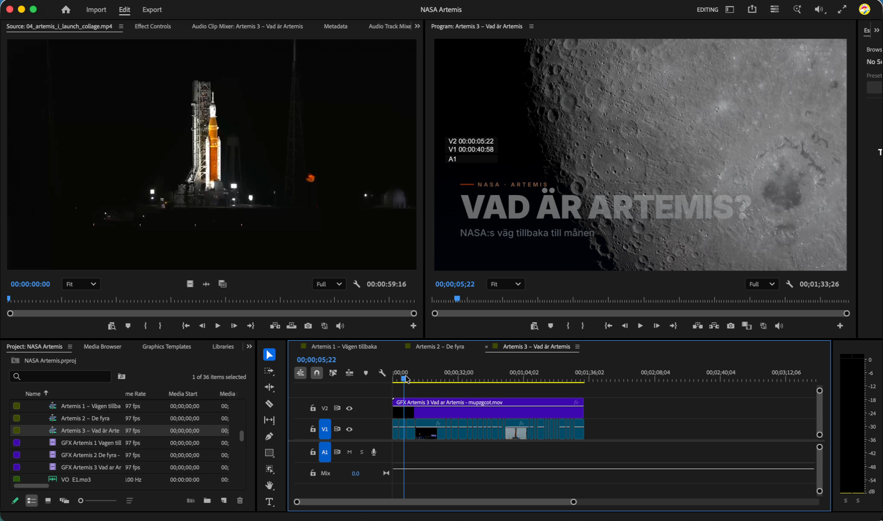Add marker in timeline header
This screenshot has height=521, width=883.
point(365,373)
